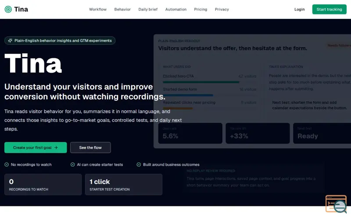Click the Create your first goal button

(x=36, y=148)
